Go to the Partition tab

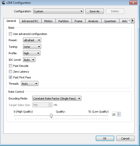coord(63,21)
